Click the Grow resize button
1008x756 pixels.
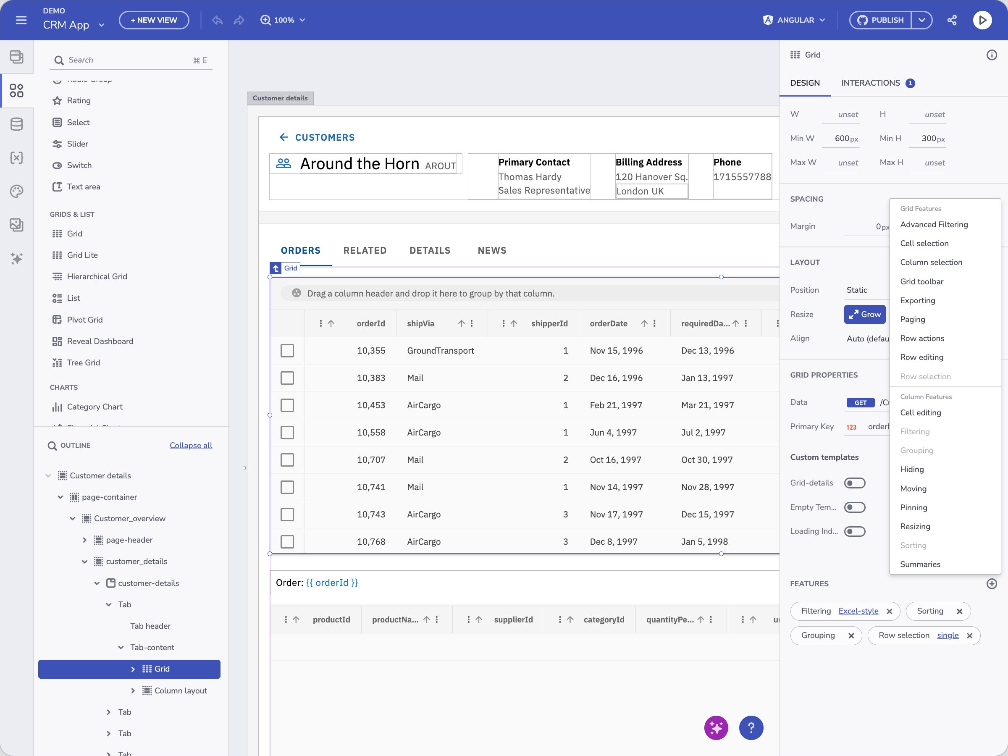point(864,315)
